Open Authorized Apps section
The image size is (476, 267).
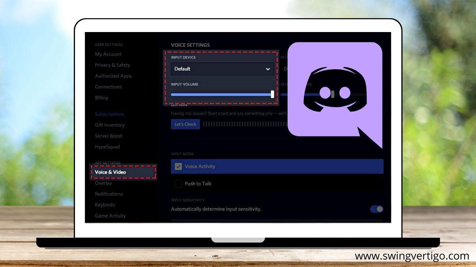pos(113,76)
